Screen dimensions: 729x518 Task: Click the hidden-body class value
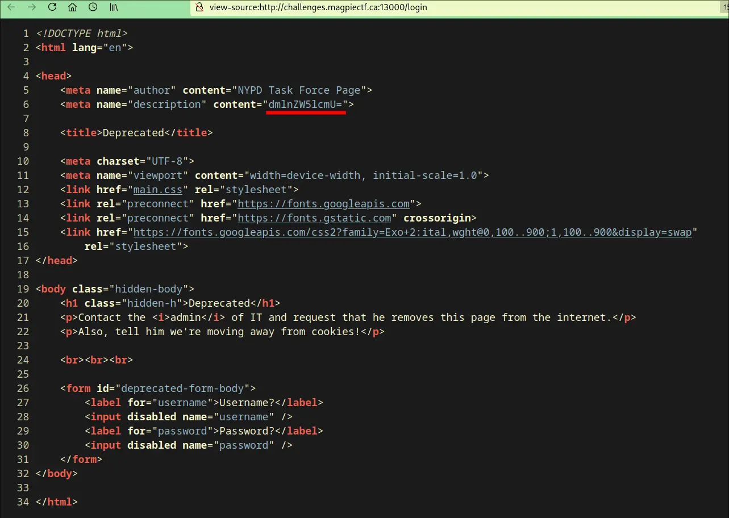click(x=152, y=289)
